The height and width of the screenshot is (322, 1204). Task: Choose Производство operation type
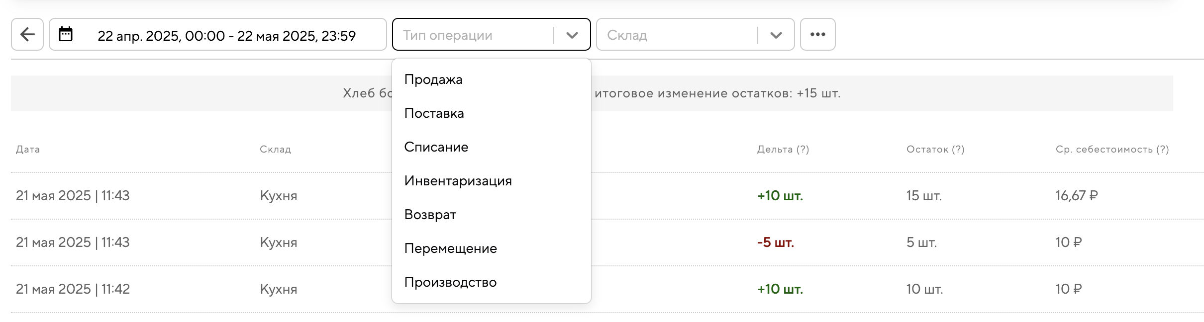[x=450, y=282]
